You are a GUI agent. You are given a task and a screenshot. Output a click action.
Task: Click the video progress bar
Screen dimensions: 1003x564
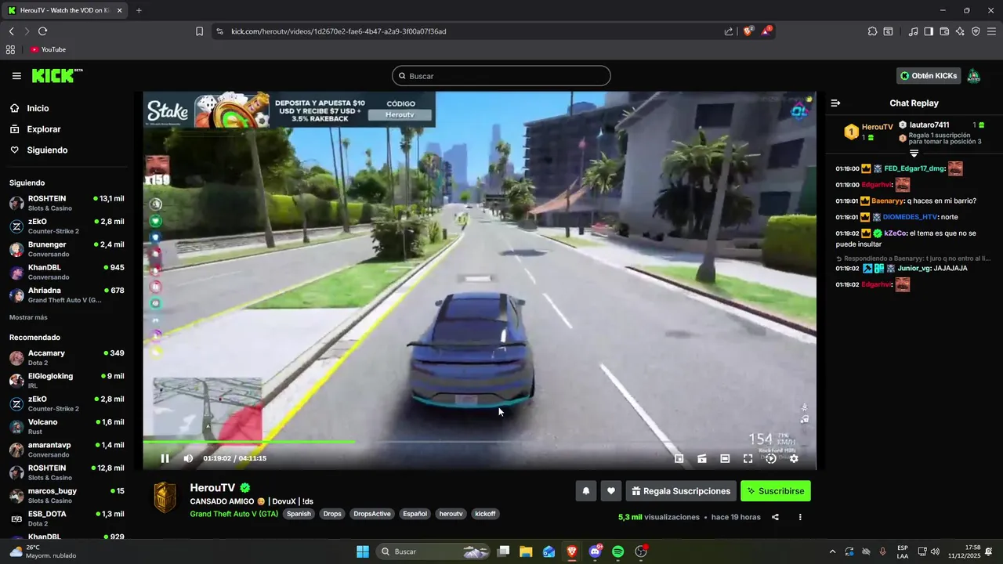479,442
